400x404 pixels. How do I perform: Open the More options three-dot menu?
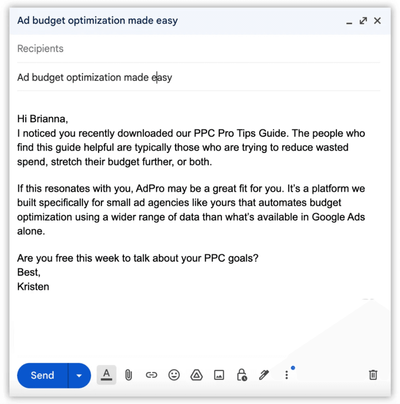287,375
